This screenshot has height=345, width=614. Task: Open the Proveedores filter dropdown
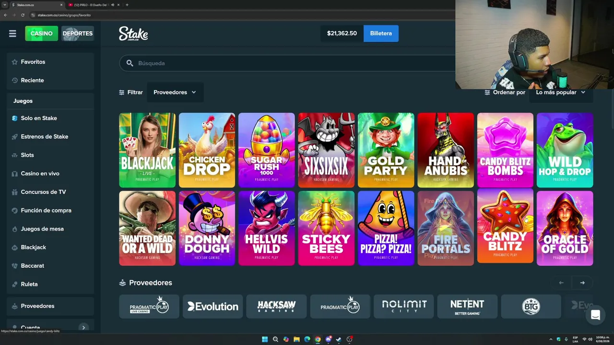(175, 92)
